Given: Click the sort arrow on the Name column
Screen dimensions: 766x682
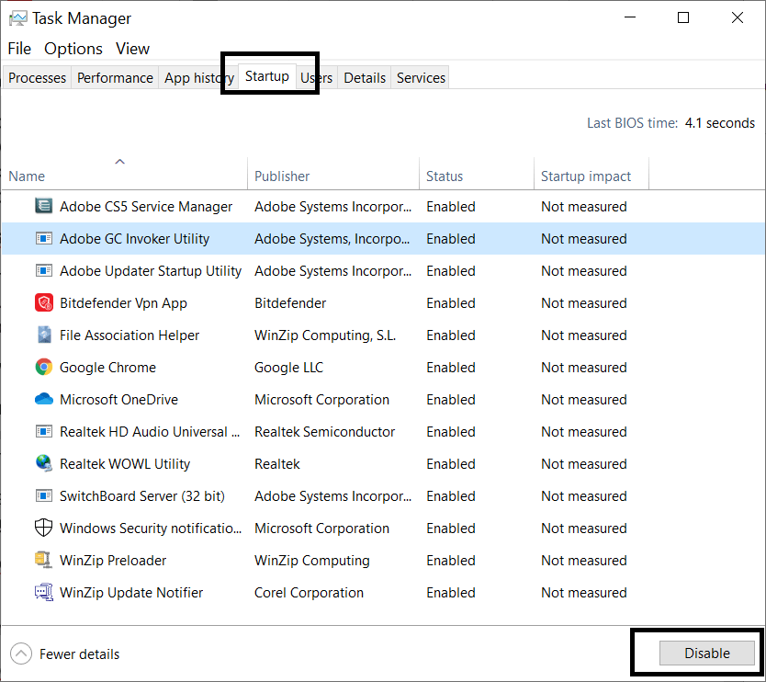Looking at the screenshot, I should (119, 161).
